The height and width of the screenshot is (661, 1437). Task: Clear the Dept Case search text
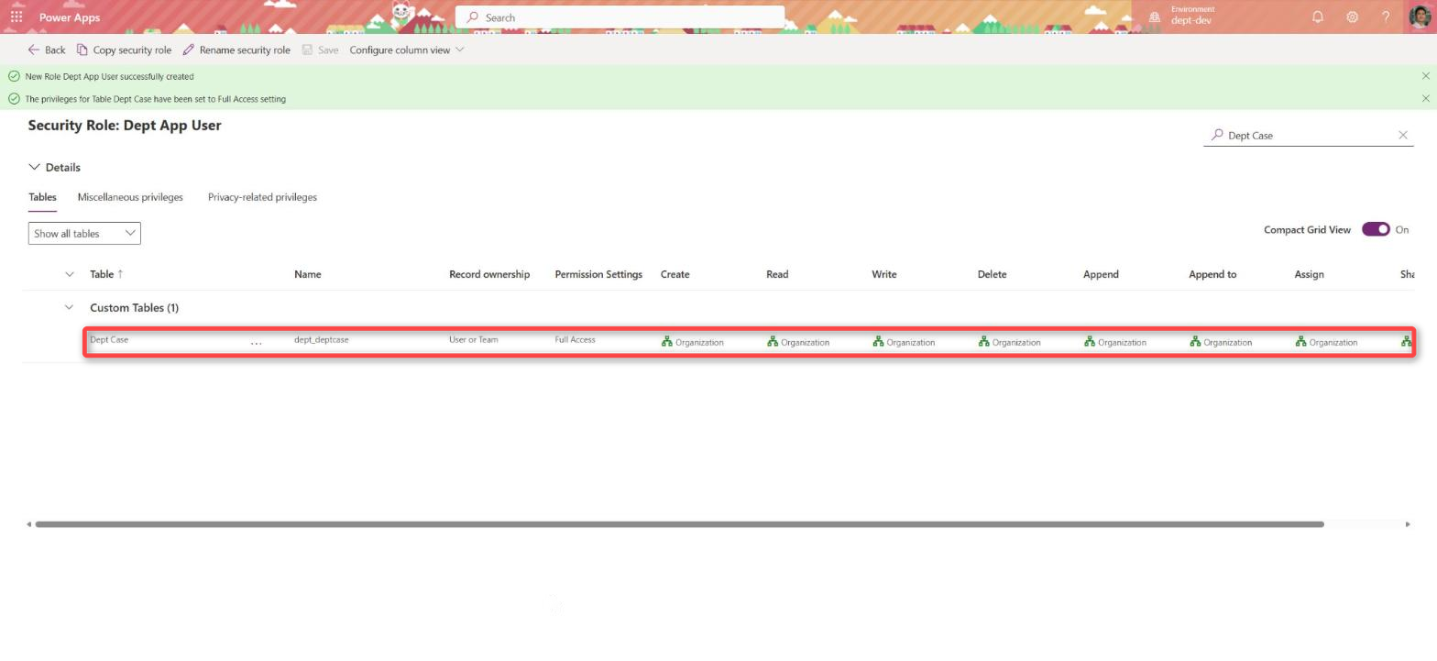coord(1402,135)
